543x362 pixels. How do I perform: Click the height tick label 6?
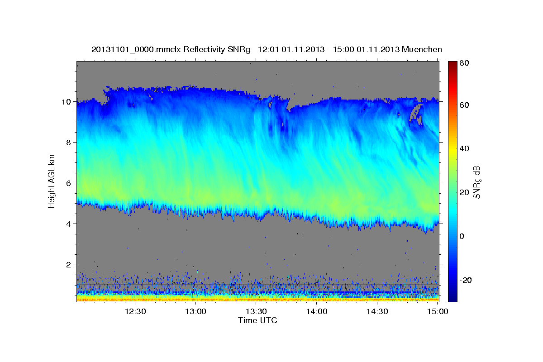[69, 183]
